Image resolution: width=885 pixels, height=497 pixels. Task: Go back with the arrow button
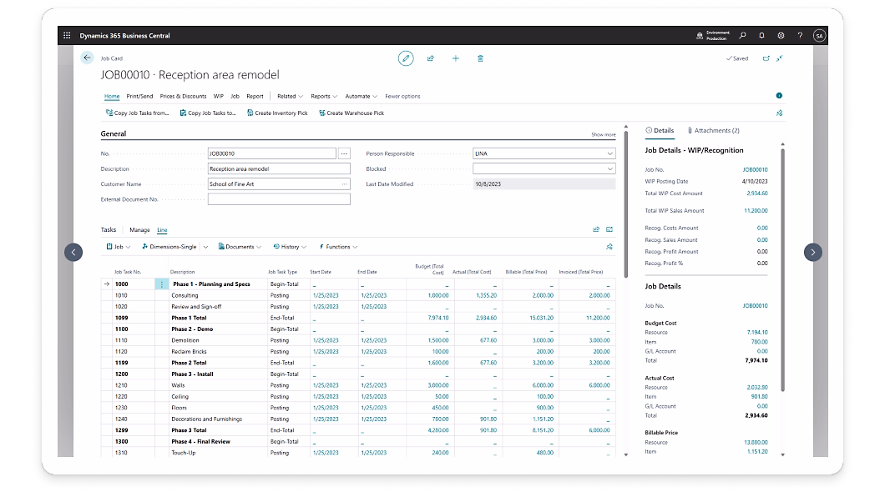[87, 58]
